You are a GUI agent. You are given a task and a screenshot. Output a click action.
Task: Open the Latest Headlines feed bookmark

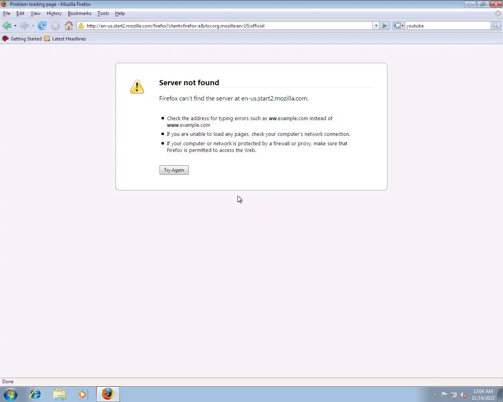click(65, 39)
